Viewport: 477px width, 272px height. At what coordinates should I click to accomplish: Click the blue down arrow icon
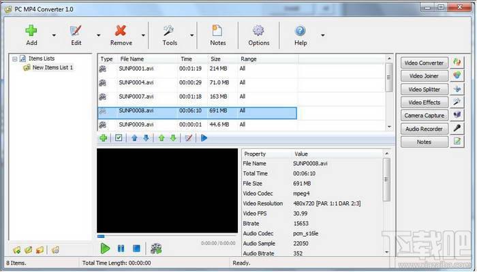pos(146,138)
